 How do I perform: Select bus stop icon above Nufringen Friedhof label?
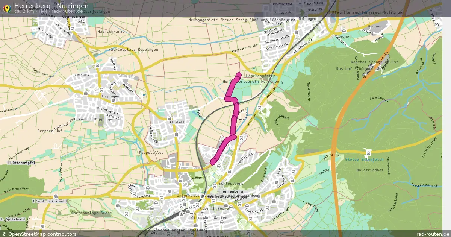[344, 31]
